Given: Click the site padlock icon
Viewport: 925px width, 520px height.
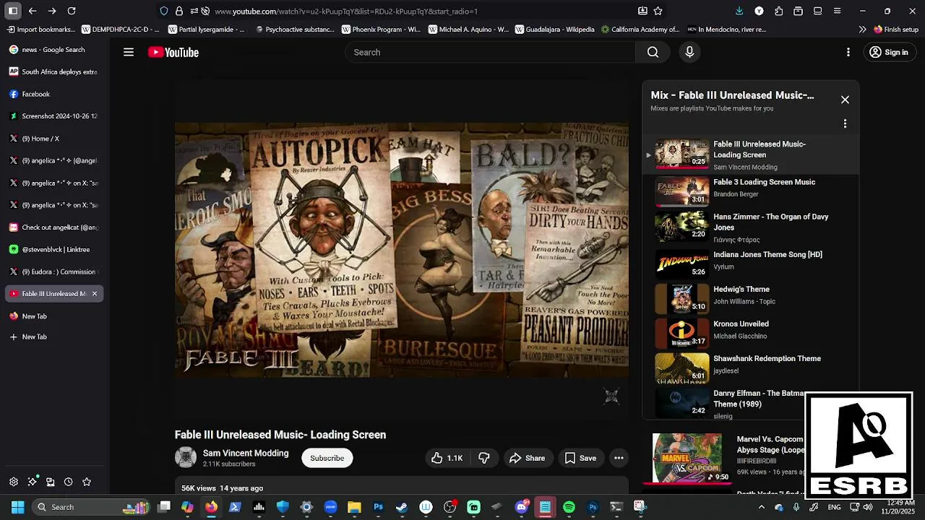Looking at the screenshot, I should (179, 11).
